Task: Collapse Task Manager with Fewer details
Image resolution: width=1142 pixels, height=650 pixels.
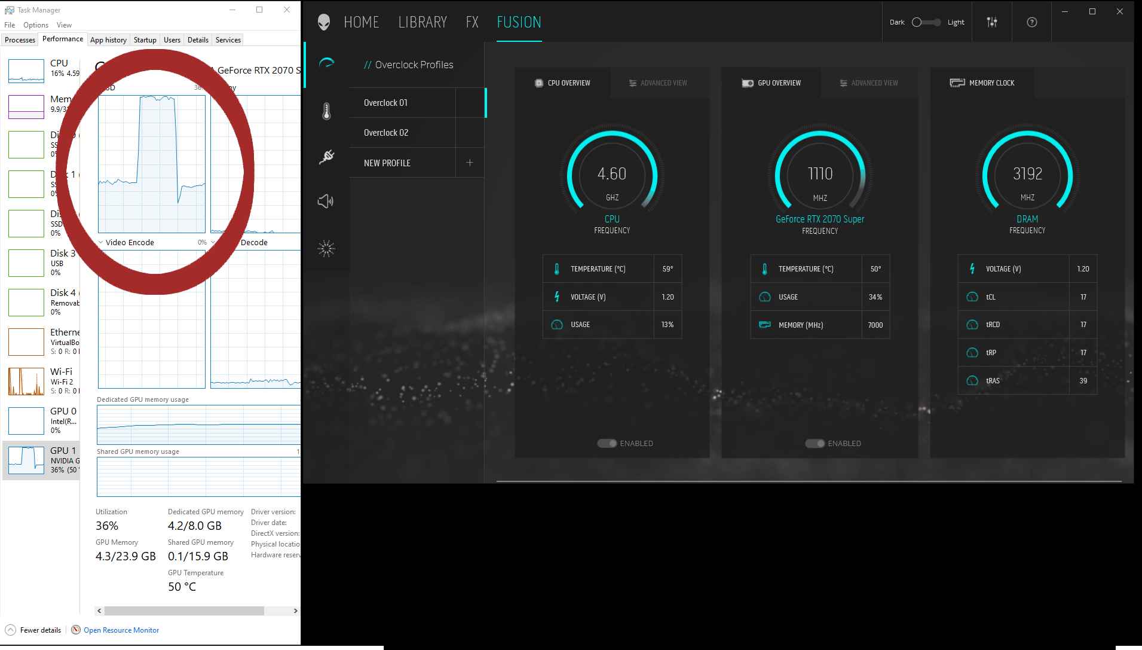Action: coord(33,630)
